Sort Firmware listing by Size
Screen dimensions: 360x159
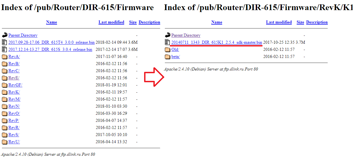[133, 22]
